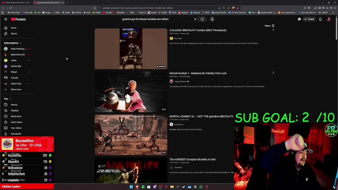338x190 pixels.
Task: Expand the Subscriptions section
Action: tap(13, 43)
